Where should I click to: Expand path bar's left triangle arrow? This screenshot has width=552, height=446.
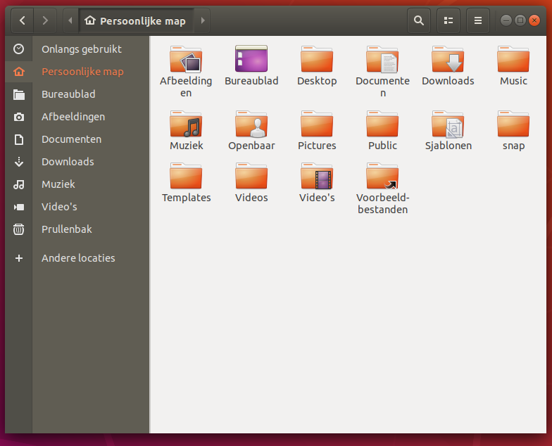coord(70,20)
